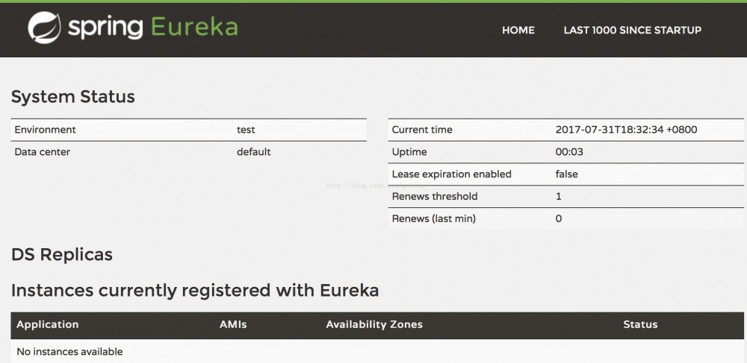Viewport: 747px width, 363px height.
Task: Open LAST 1000 SINCE STARTUP page
Action: 632,31
